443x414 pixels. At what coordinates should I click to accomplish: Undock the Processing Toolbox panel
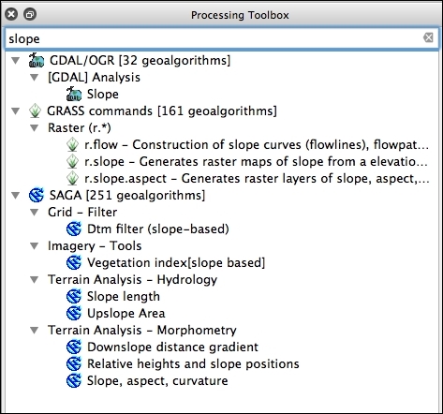(x=30, y=14)
